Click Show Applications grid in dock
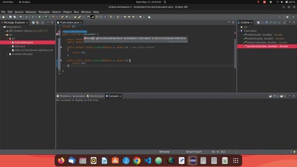This screenshot has width=297, height=167. (236, 161)
